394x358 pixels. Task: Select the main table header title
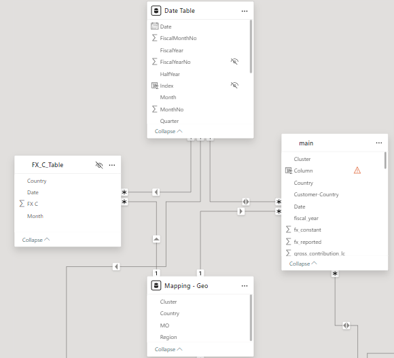tap(306, 143)
